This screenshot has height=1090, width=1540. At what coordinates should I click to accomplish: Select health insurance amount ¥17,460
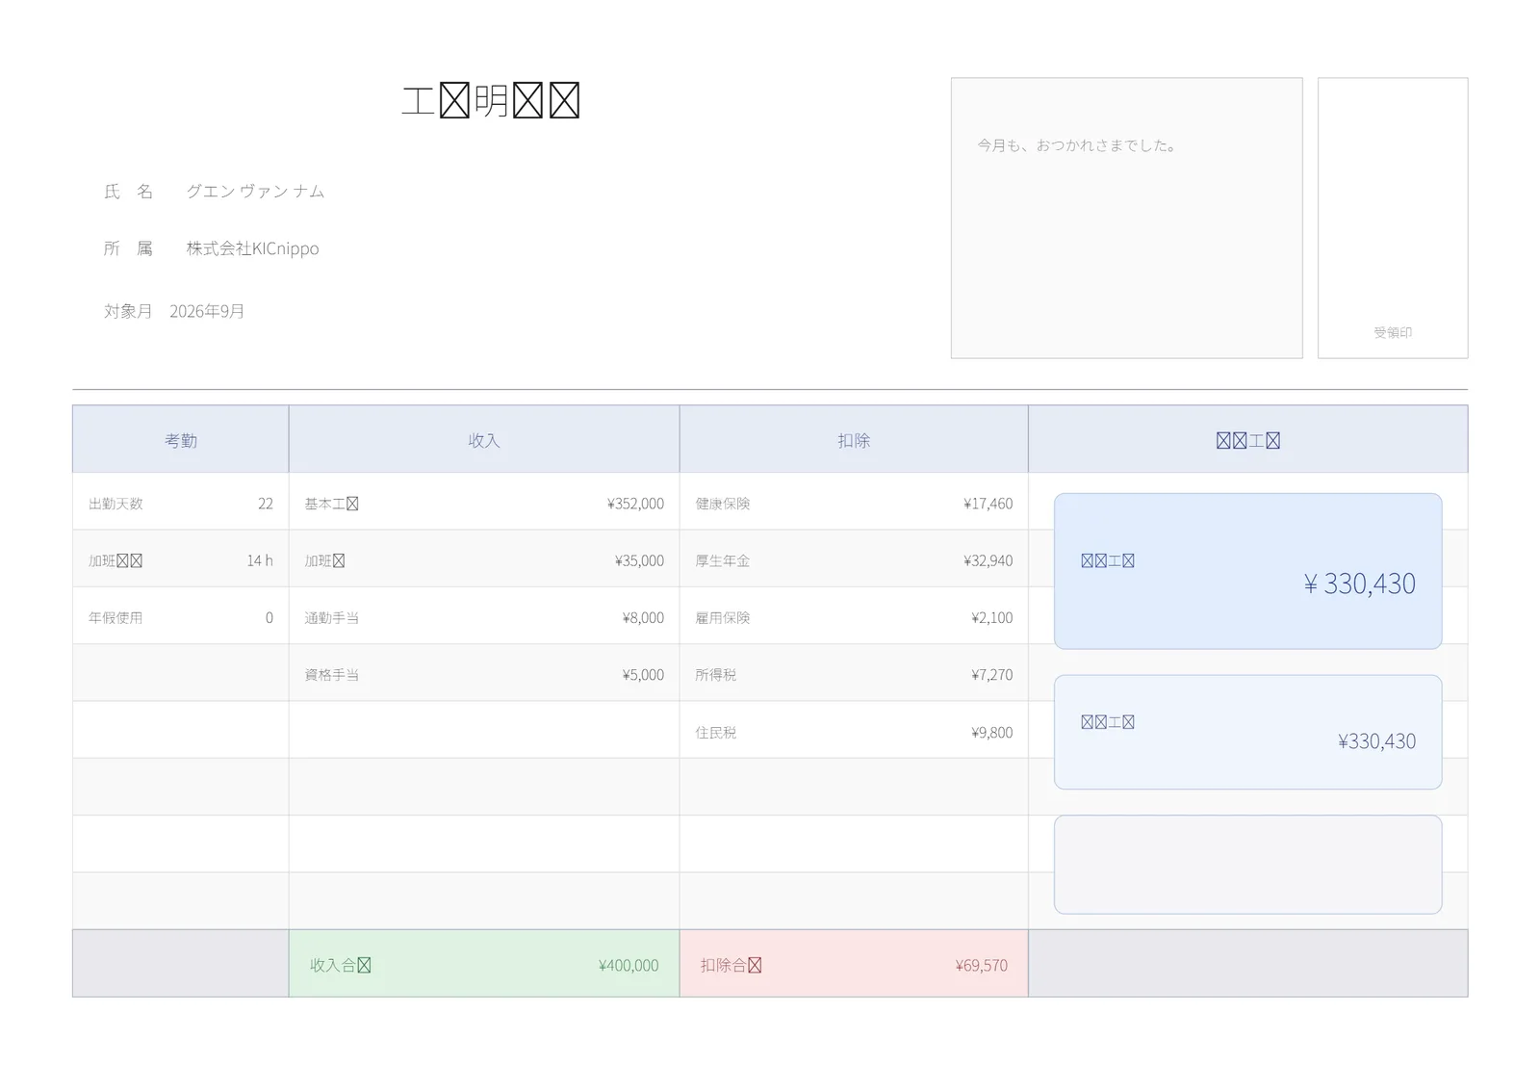(988, 504)
